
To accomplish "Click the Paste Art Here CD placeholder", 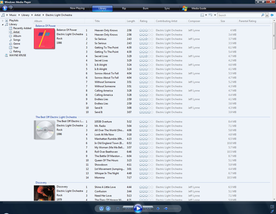I will (44, 130).
